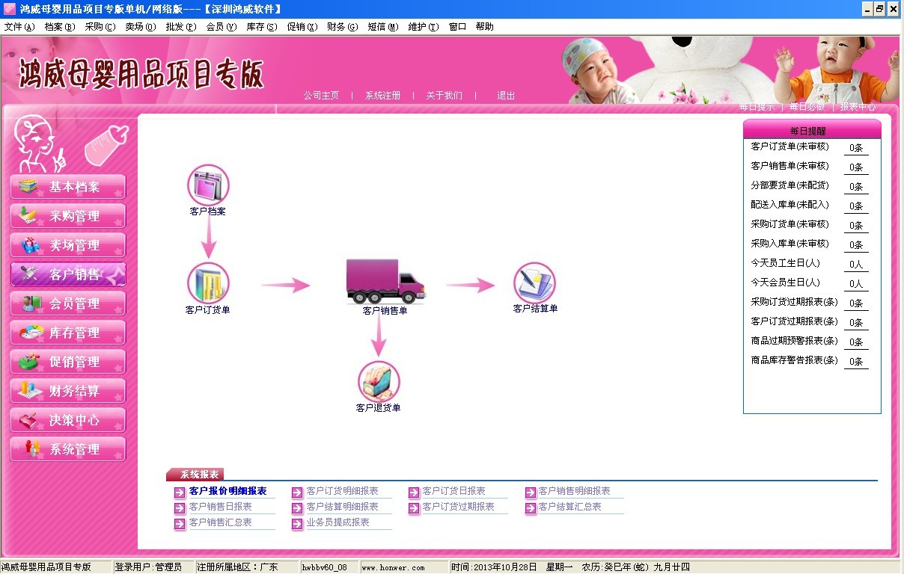904x574 pixels.
Task: Open the 客户档案 workflow icon
Action: point(208,185)
